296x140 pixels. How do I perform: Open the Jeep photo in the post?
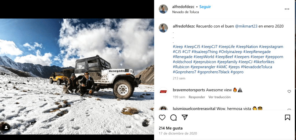coord(77,76)
